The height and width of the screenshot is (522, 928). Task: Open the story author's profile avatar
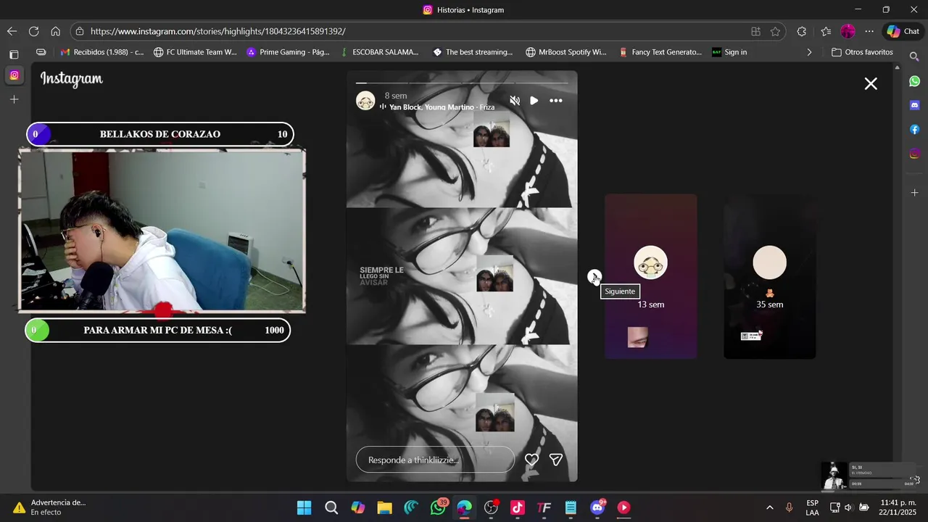click(365, 101)
